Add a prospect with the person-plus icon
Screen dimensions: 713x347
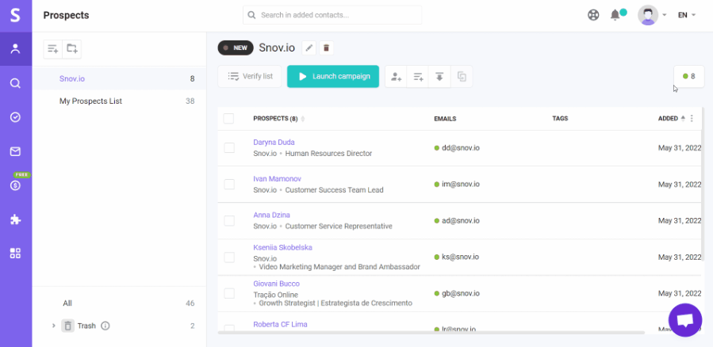tap(396, 76)
